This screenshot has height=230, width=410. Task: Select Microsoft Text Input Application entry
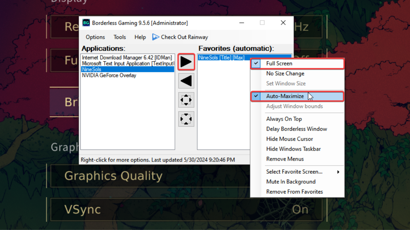click(128, 63)
